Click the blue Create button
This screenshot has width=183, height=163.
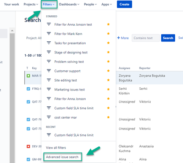point(124,4)
